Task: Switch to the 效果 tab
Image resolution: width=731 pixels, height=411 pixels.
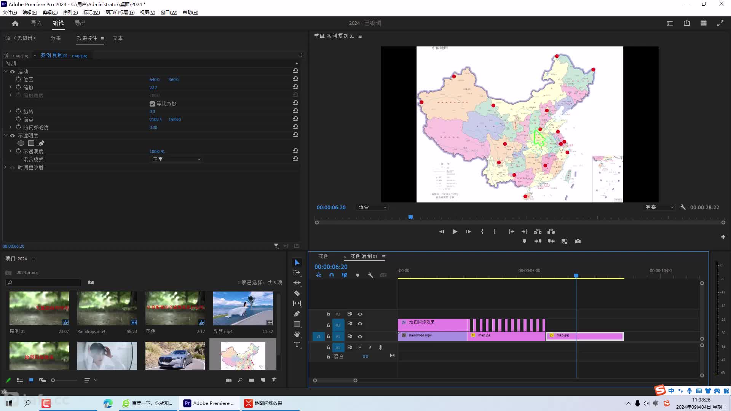Action: pyautogui.click(x=56, y=38)
